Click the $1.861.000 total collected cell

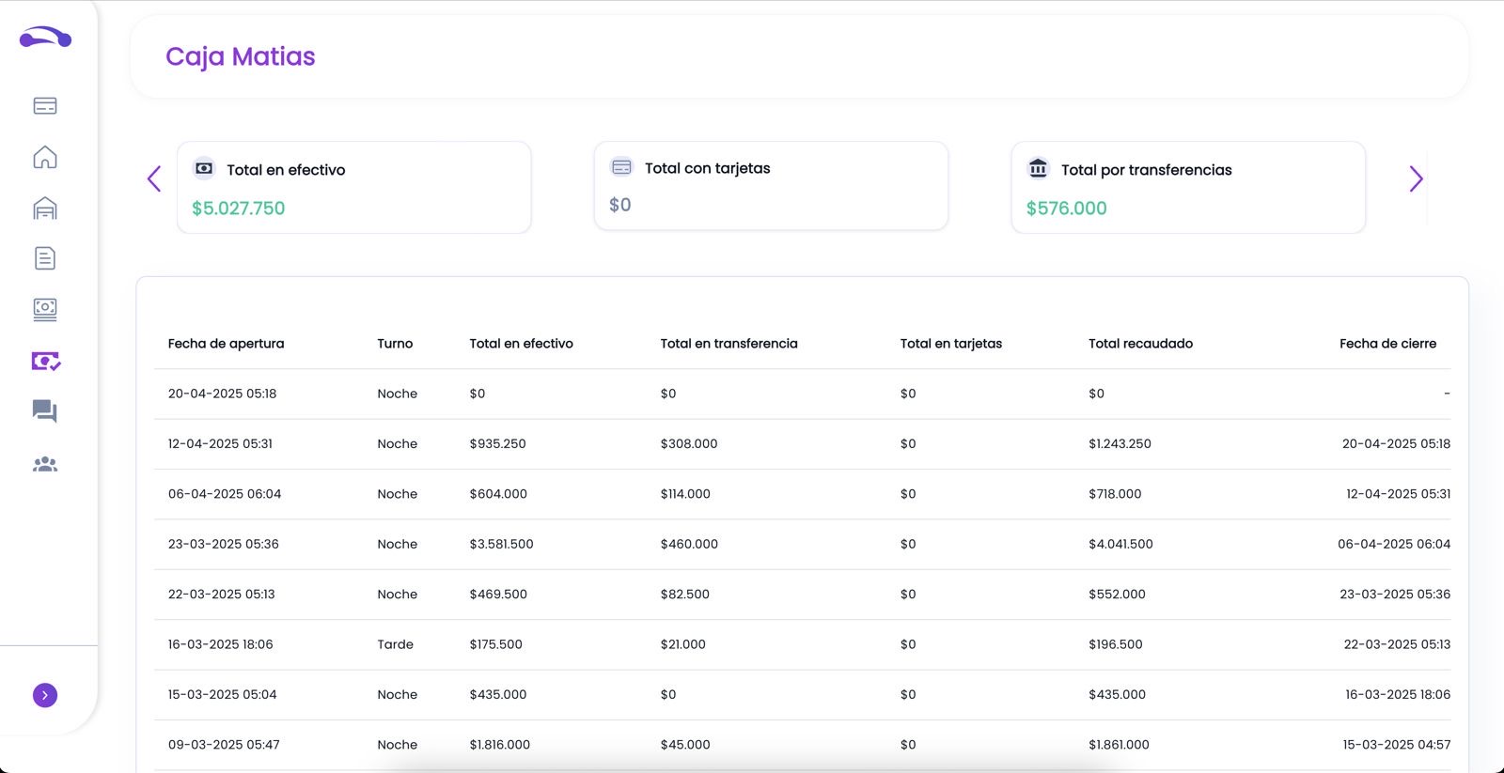click(x=1119, y=745)
